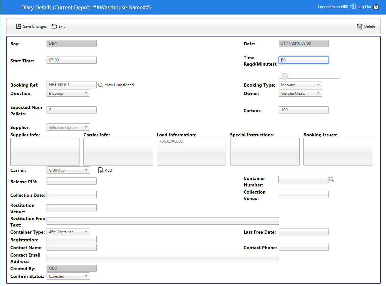Image resolution: width=386 pixels, height=286 pixels.
Task: Click the Collection Venue field
Action: pyautogui.click(x=304, y=195)
